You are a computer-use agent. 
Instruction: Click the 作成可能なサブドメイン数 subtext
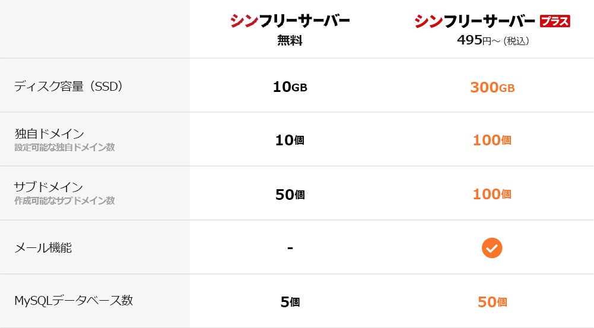tap(65, 200)
